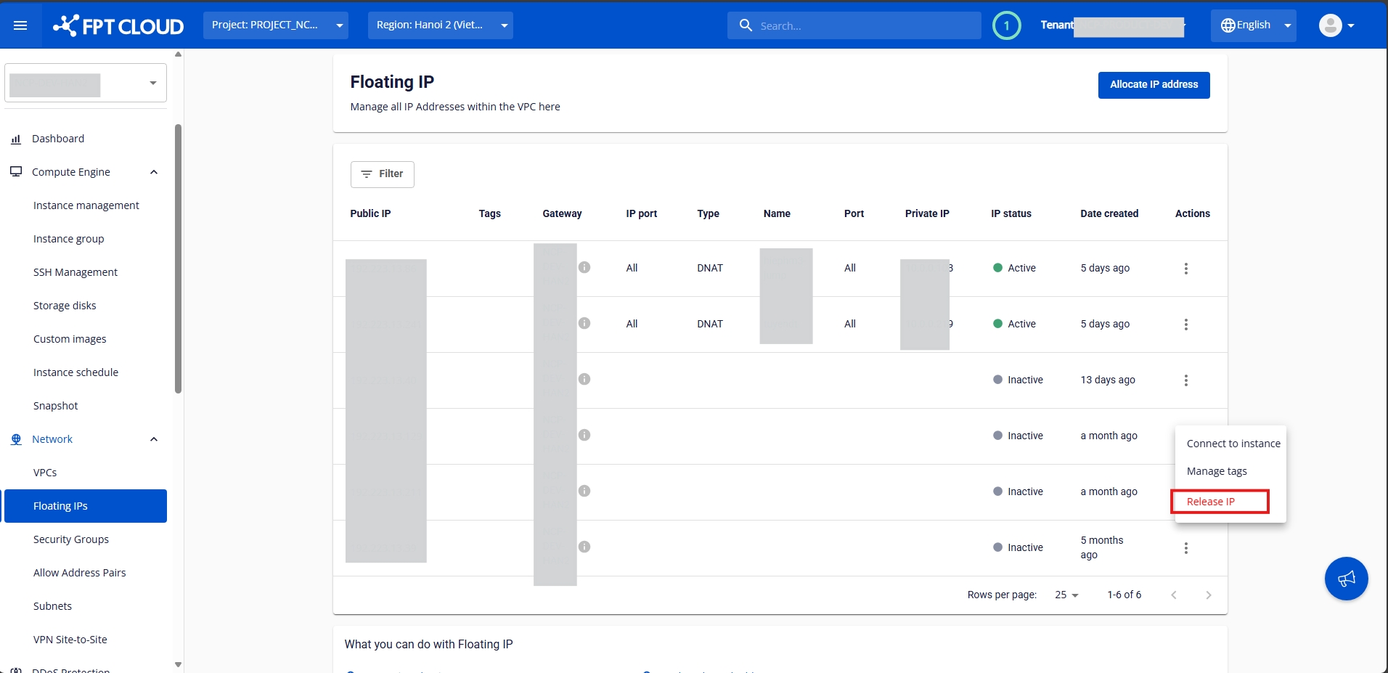Collapse the Compute Engine sidebar section

(153, 172)
